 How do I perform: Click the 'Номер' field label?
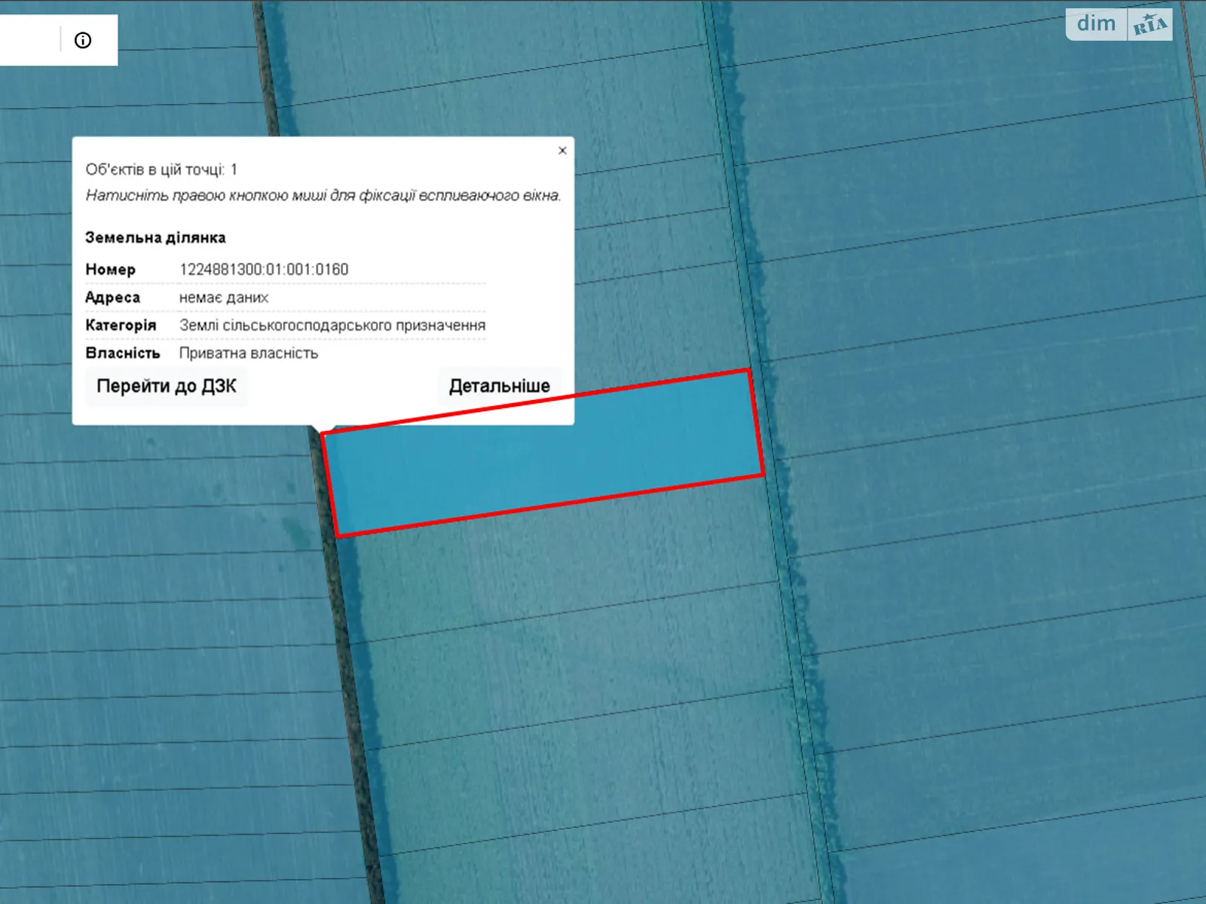pos(110,270)
